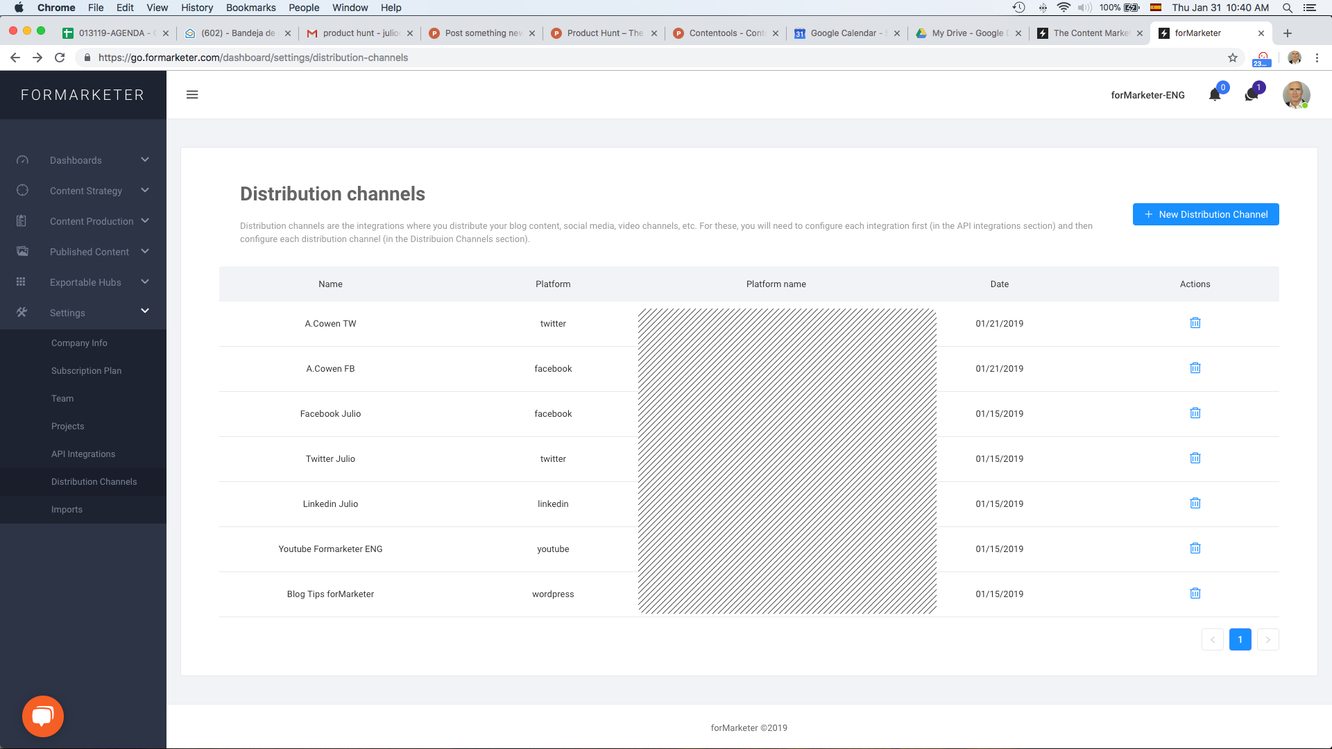
Task: Click the New Distribution Channel button
Action: pyautogui.click(x=1206, y=214)
